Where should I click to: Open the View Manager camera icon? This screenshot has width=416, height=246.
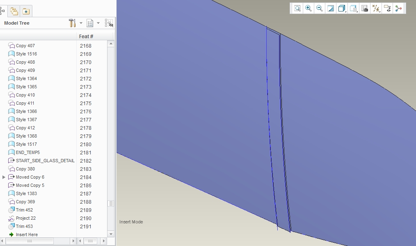(x=365, y=9)
